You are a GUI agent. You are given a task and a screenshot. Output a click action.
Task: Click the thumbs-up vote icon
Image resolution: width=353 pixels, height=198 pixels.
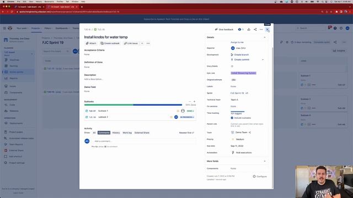coord(249,29)
